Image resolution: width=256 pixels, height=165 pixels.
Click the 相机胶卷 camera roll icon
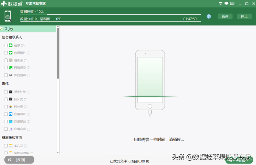(x=11, y=92)
